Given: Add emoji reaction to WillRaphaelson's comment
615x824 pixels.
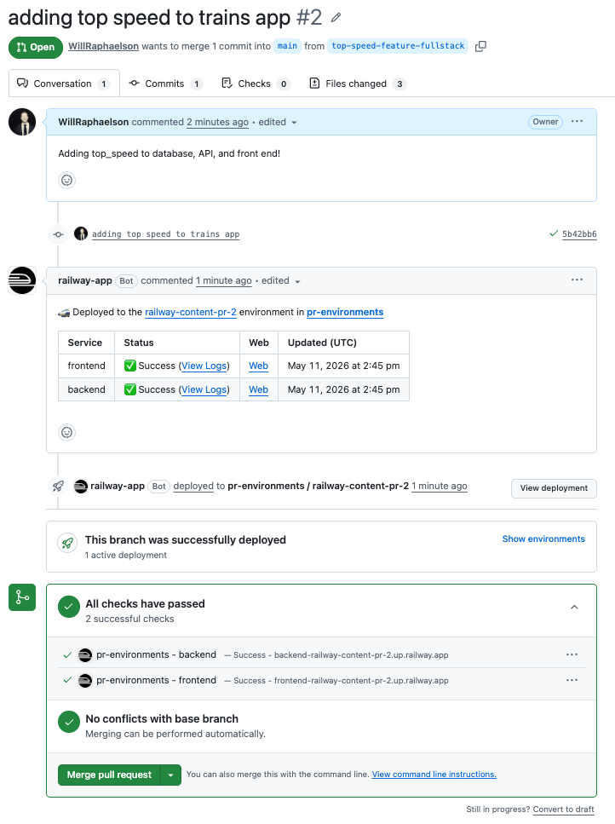Looking at the screenshot, I should click(66, 181).
